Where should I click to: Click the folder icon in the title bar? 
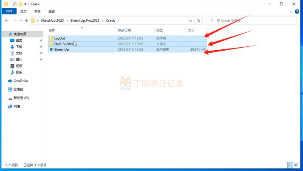6,4
